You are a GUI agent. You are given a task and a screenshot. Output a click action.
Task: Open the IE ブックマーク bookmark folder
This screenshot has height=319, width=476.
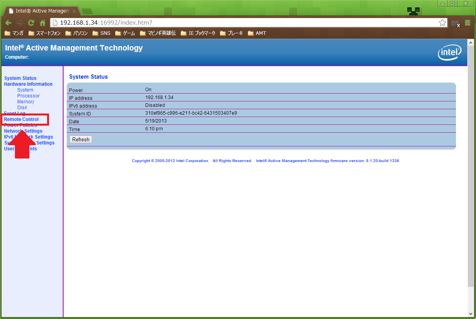[198, 33]
